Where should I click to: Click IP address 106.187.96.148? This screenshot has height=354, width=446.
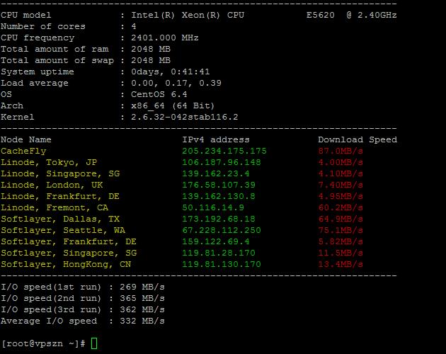tap(222, 163)
